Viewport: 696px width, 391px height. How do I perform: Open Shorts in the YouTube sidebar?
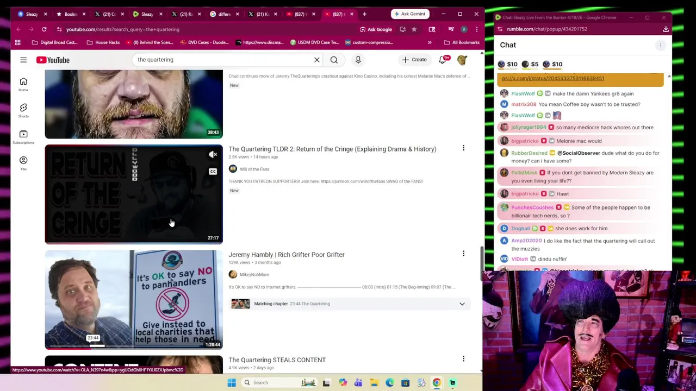click(23, 110)
